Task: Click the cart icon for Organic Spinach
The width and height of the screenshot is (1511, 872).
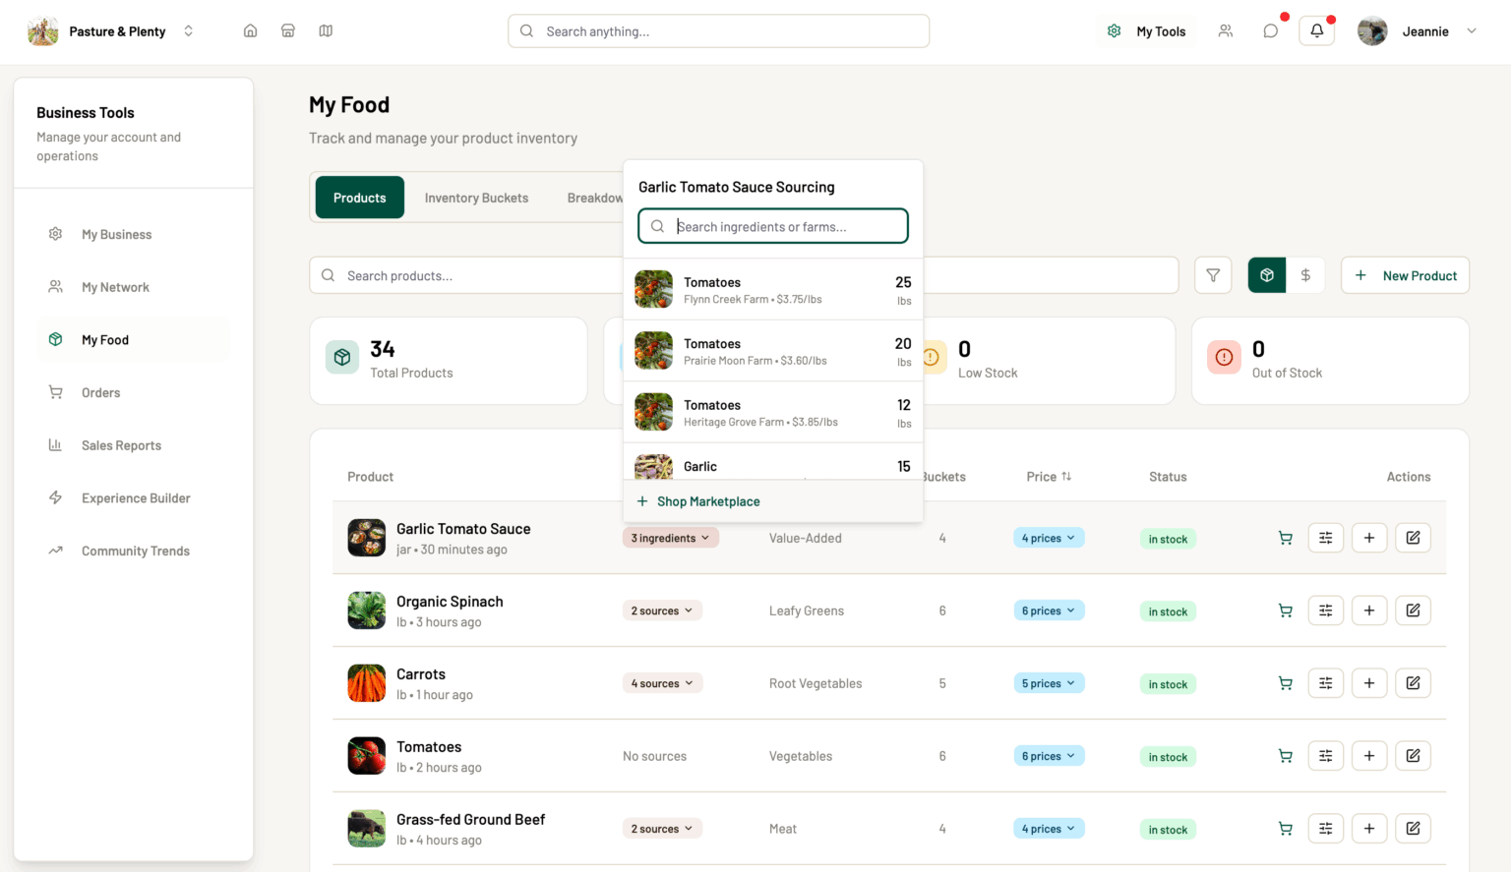Action: [1285, 610]
